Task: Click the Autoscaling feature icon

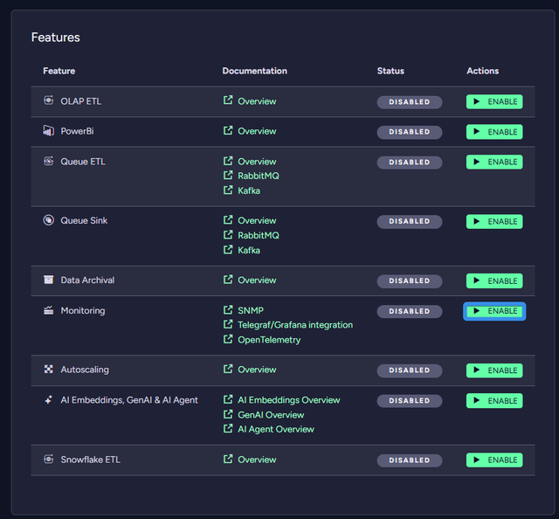Action: pyautogui.click(x=49, y=370)
